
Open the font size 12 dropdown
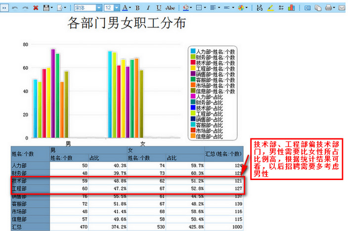117,8
